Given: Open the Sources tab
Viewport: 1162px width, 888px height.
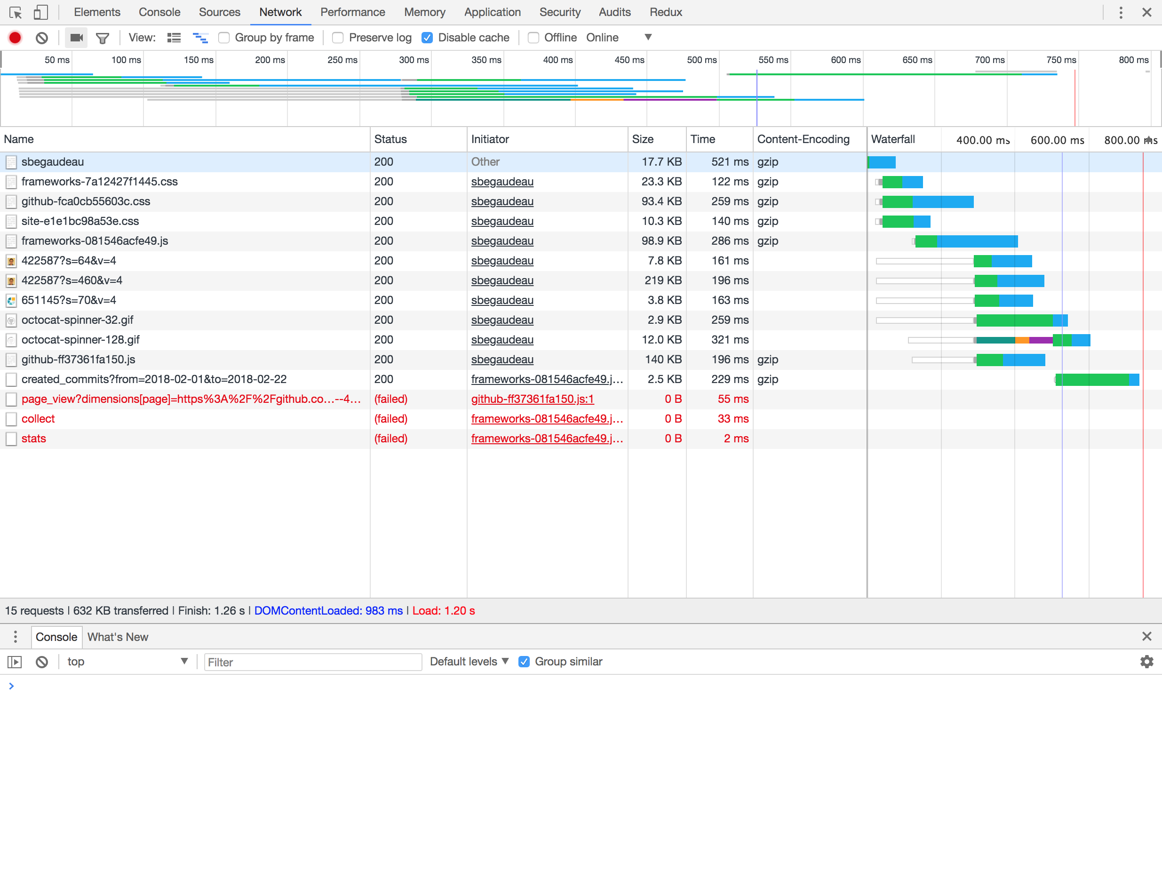Looking at the screenshot, I should [x=220, y=12].
